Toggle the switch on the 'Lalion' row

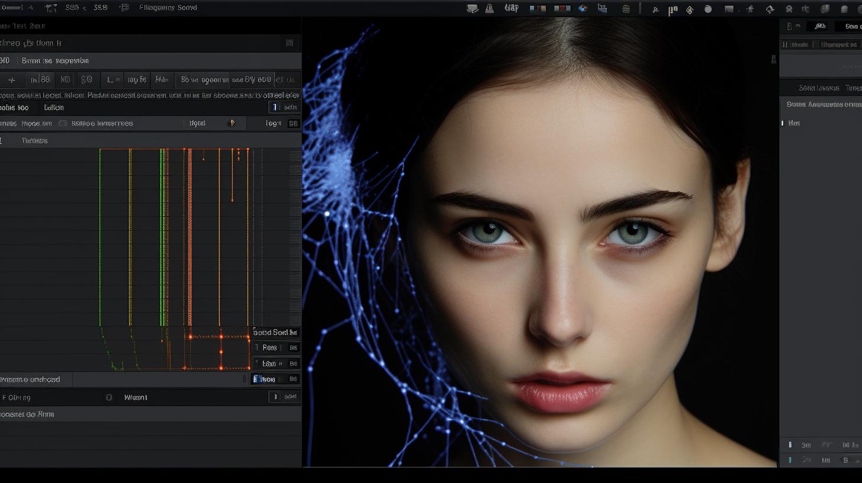tap(284, 107)
